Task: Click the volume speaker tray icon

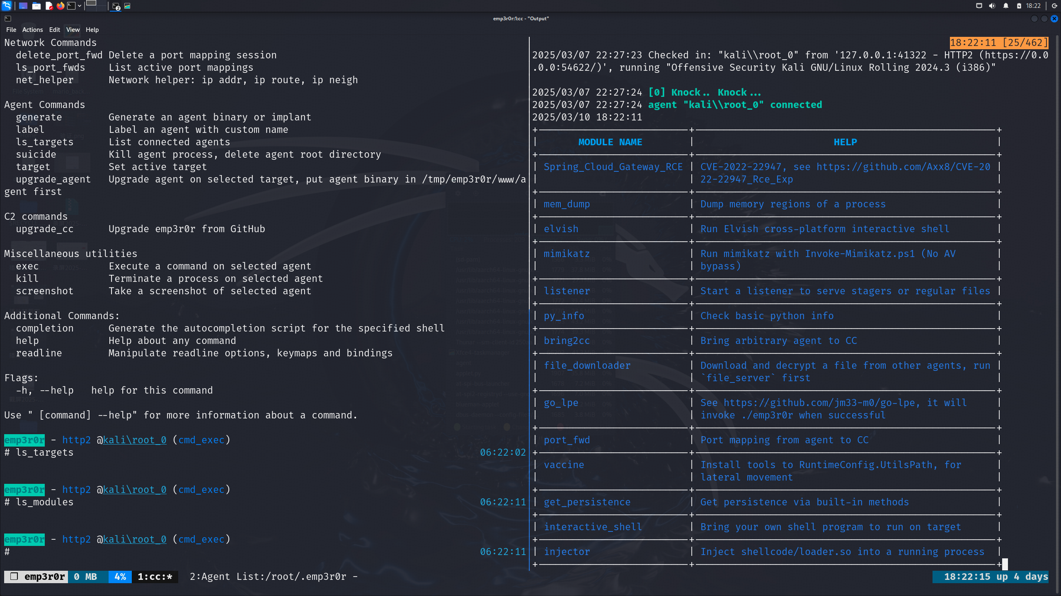Action: tap(992, 6)
